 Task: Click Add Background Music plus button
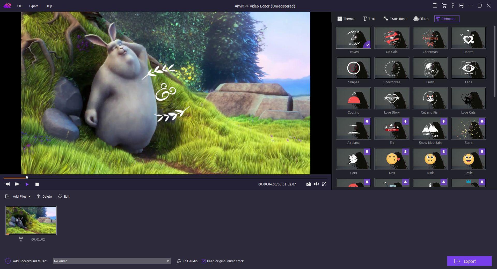click(x=8, y=261)
